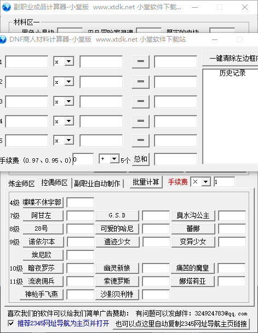
Task: Minimize the 副职业成品计算器 window
Action: pyautogui.click(x=195, y=7)
